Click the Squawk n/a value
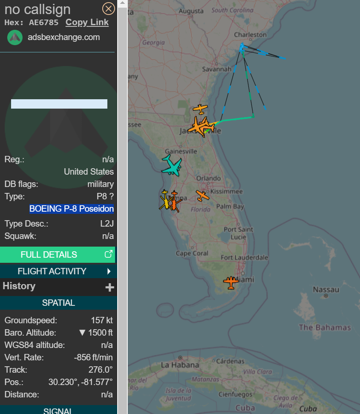 [x=108, y=236]
